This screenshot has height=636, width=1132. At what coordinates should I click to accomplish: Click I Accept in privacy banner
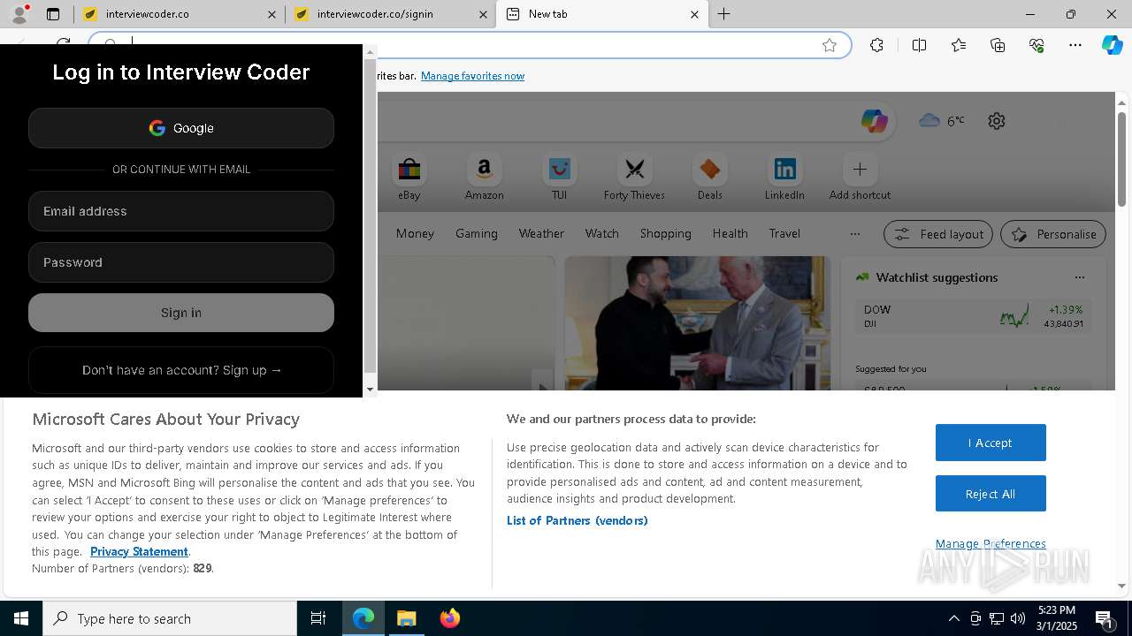tap(990, 443)
